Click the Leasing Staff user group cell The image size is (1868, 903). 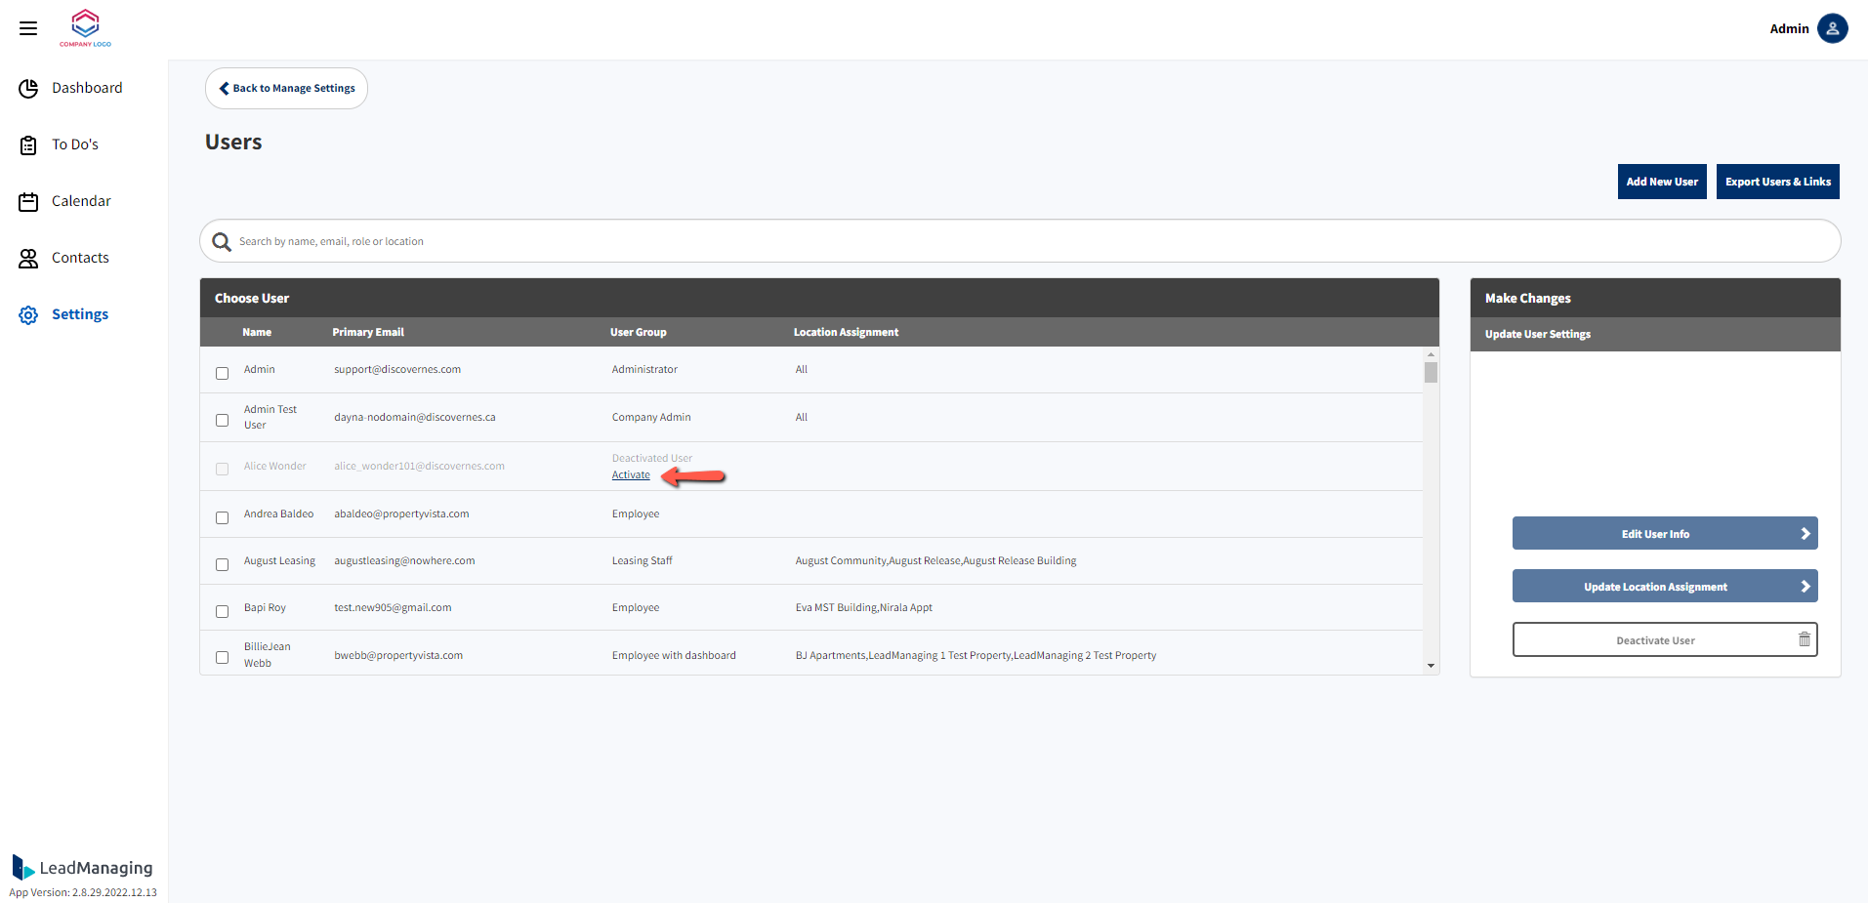coord(643,560)
